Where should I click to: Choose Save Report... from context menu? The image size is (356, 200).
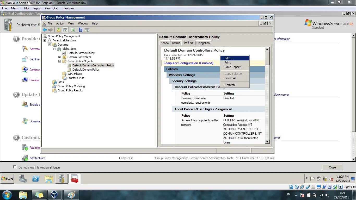point(235,67)
